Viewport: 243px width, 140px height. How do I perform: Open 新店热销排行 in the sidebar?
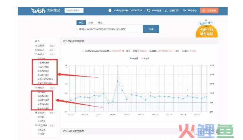point(43,104)
